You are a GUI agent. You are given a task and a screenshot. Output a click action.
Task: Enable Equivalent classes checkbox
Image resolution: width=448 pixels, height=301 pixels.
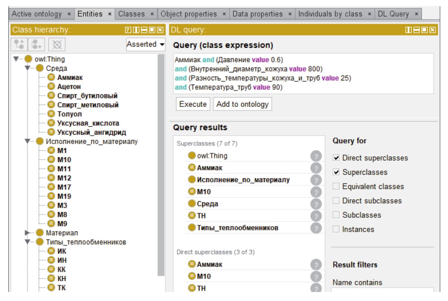[336, 186]
